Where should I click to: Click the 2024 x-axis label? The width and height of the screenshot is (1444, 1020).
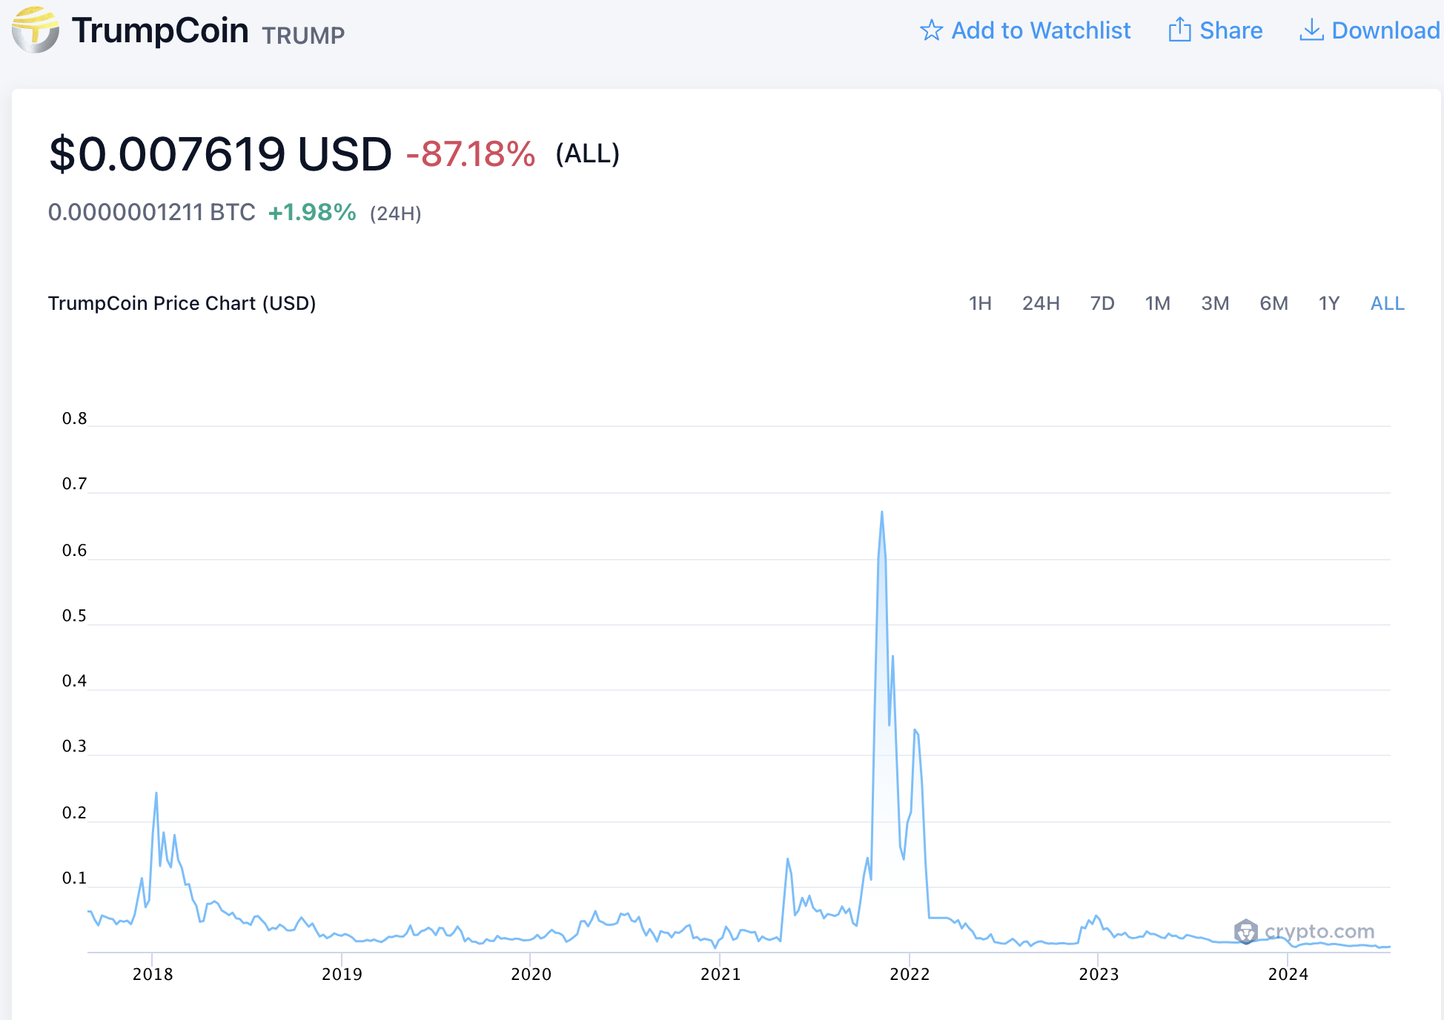pos(1288,974)
